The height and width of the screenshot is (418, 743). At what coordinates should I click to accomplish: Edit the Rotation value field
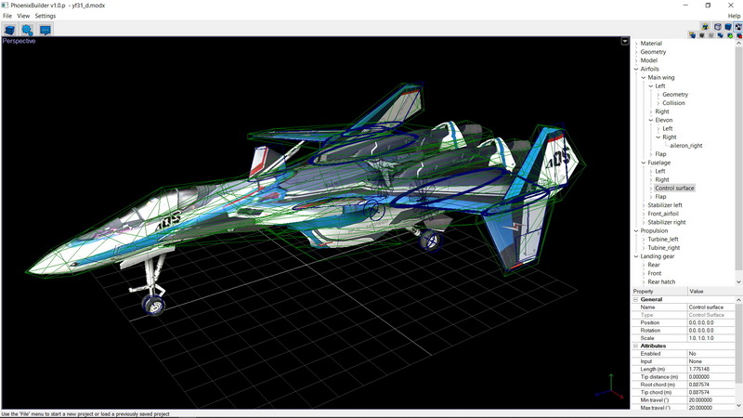click(710, 331)
